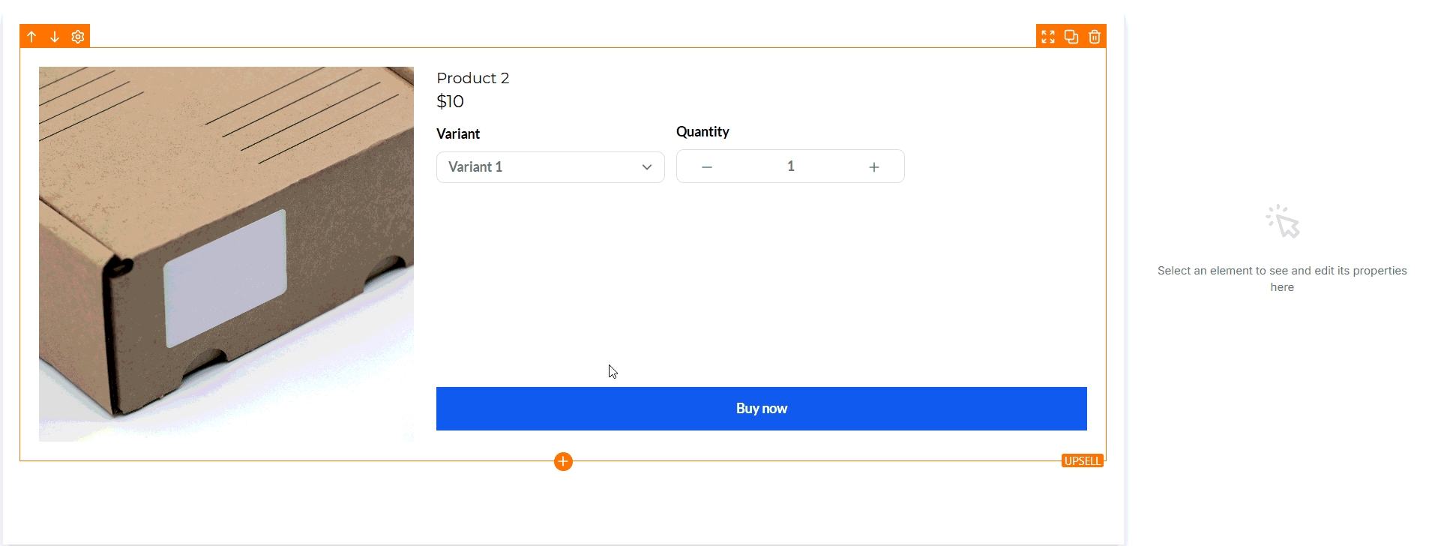Click the cursor placeholder icon in properties panel

coord(1283,222)
